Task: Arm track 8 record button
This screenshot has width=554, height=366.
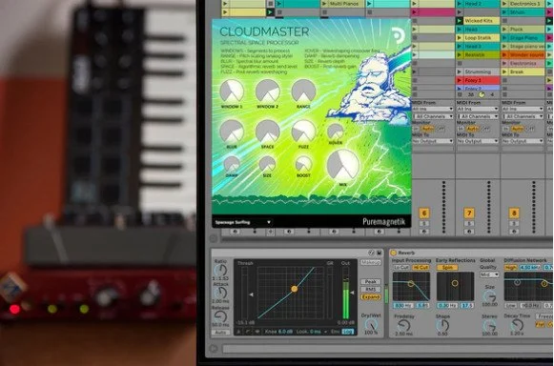Action: click(514, 232)
